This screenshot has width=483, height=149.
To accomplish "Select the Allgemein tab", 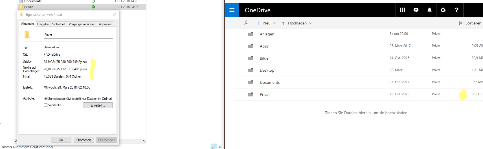I will [x=27, y=24].
